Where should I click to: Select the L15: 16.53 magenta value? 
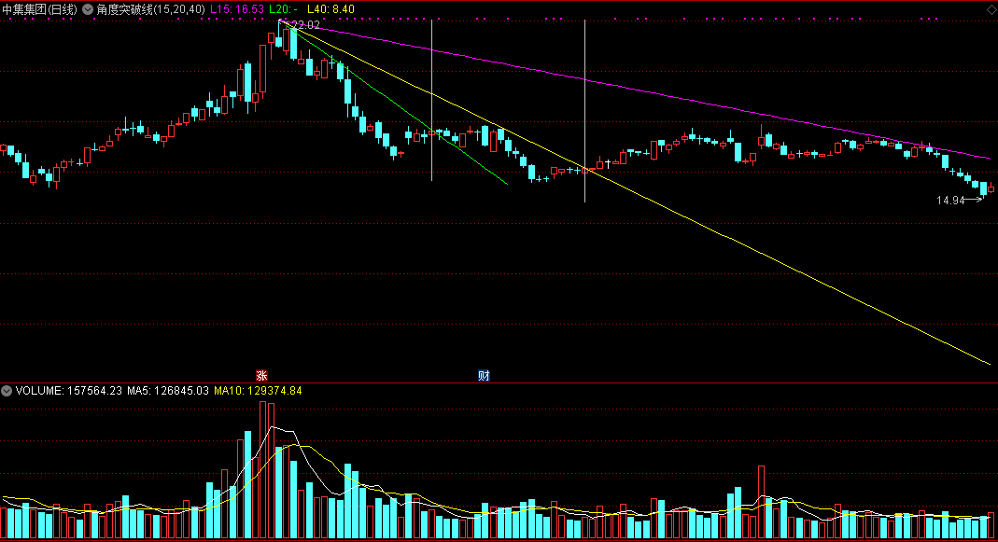pos(237,9)
